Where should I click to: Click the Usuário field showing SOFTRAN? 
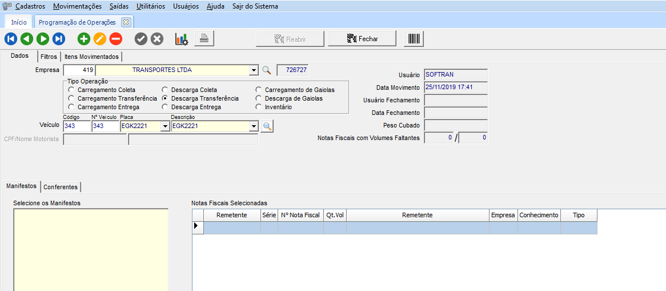[x=456, y=74]
